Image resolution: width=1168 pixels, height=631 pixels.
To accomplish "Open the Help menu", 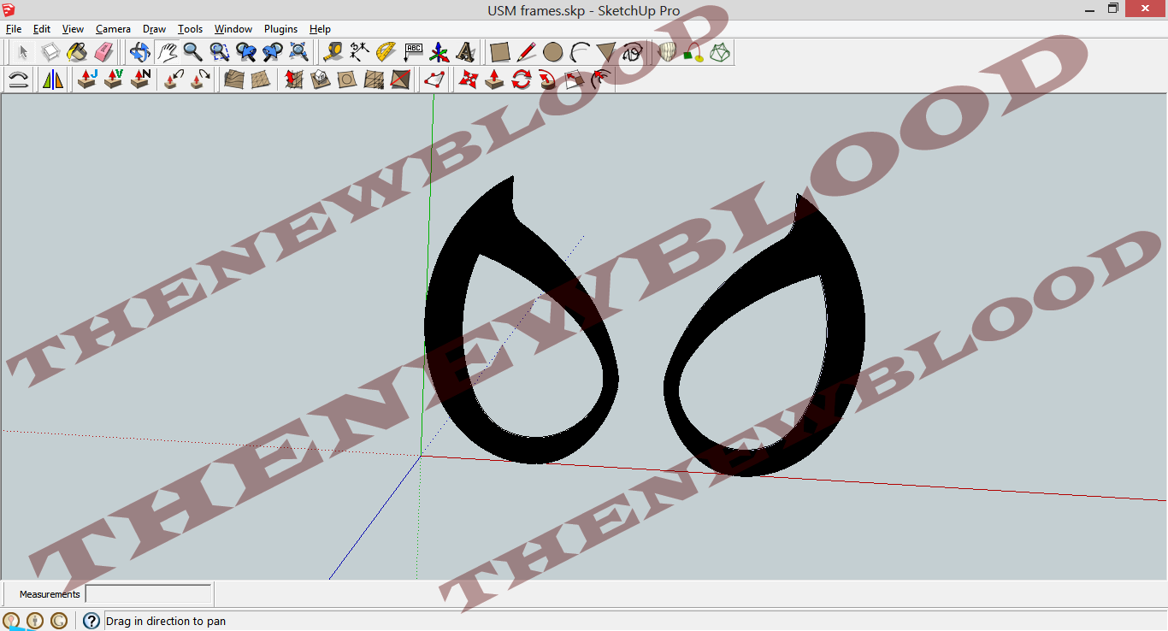I will click(320, 29).
